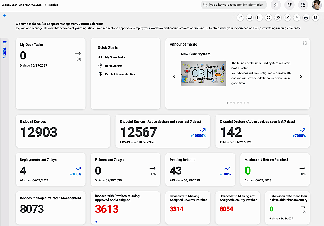
Task: Toggle the dashboard layout view icon
Action: (x=259, y=18)
